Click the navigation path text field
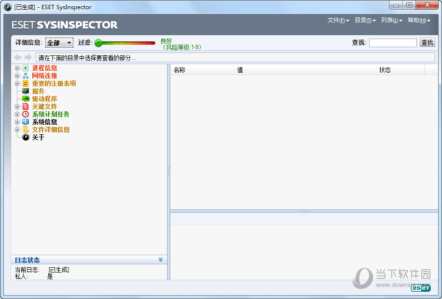The width and height of the screenshot is (442, 299). click(235, 58)
